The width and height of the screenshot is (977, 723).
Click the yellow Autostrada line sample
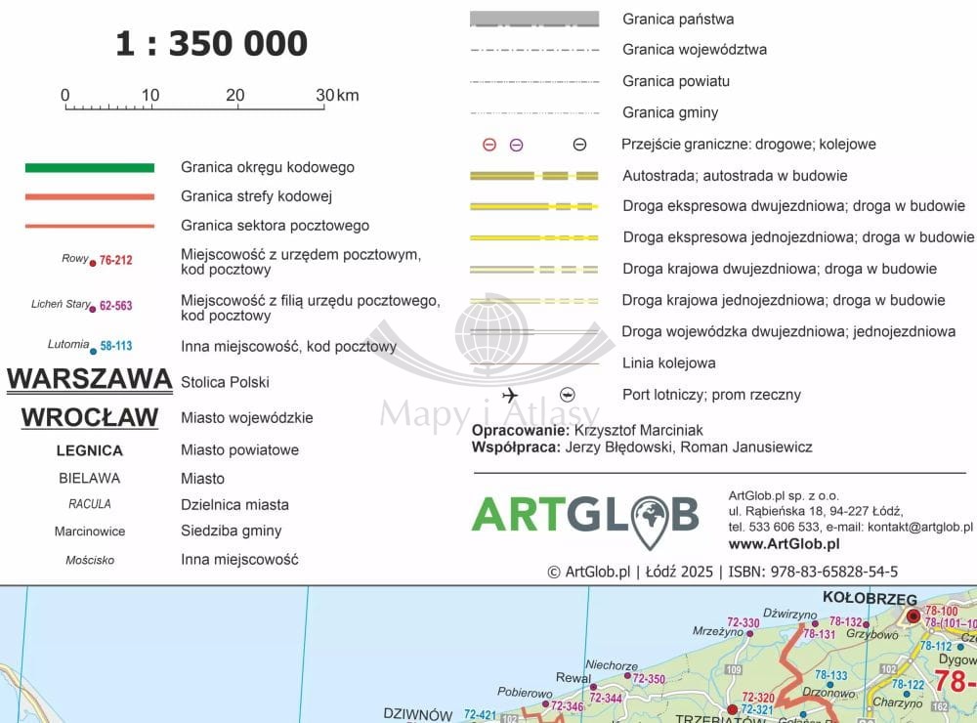click(533, 176)
